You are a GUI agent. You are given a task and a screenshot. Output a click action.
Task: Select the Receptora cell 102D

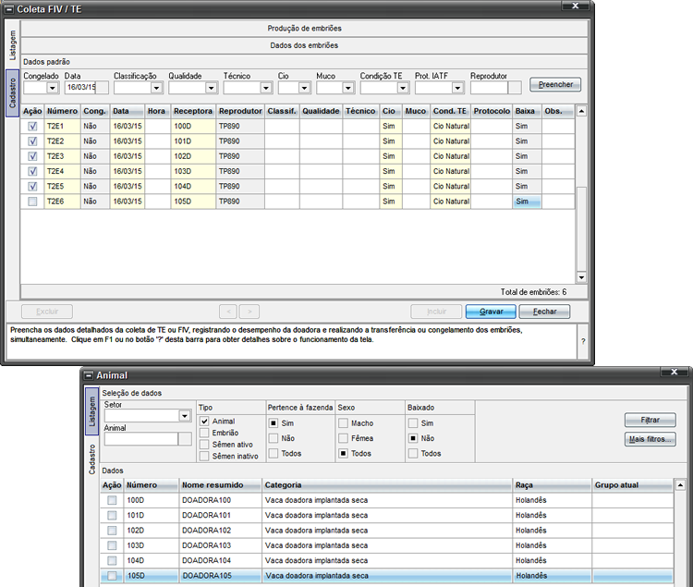click(193, 156)
